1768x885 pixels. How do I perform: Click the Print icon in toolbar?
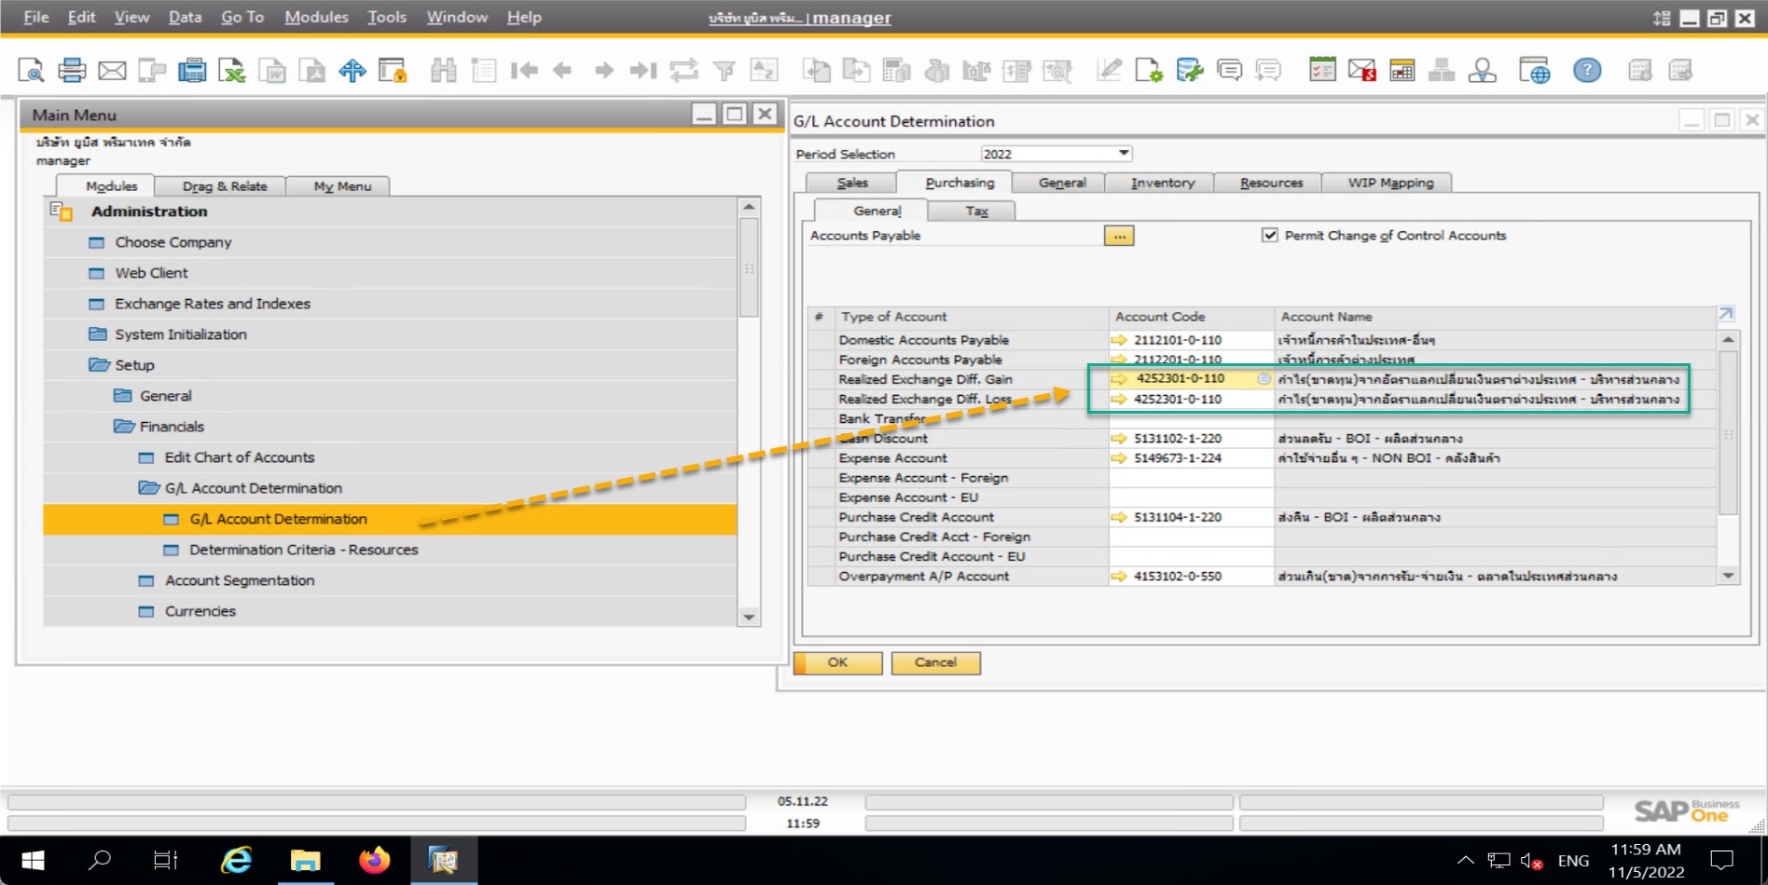72,71
